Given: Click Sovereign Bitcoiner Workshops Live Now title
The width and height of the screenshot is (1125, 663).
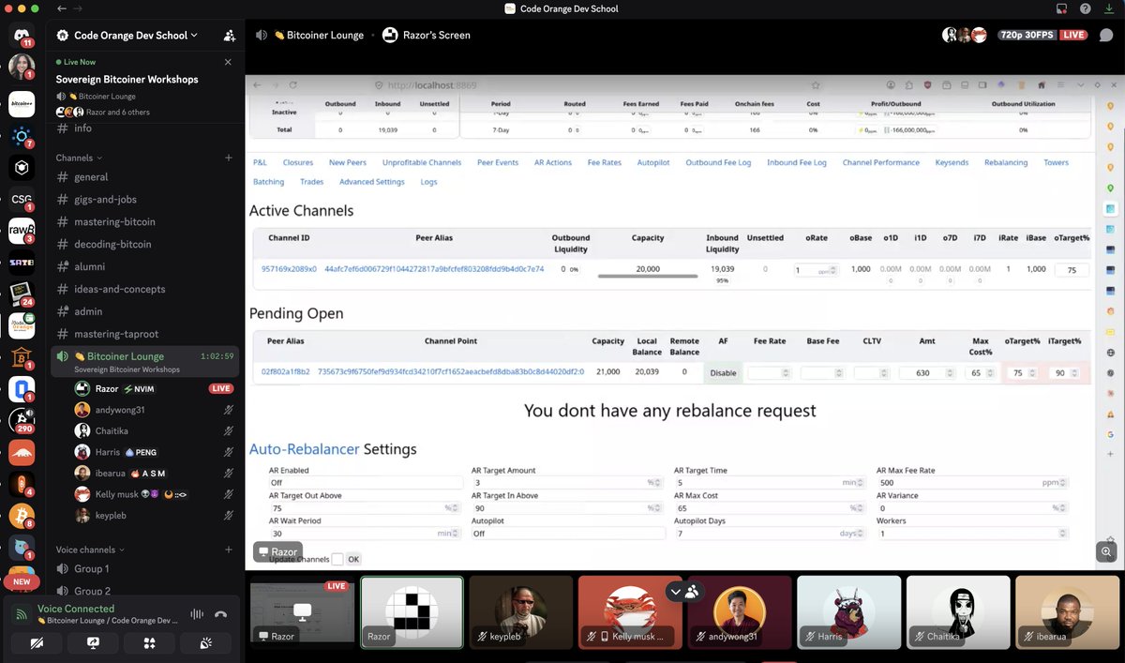Looking at the screenshot, I should pyautogui.click(x=127, y=80).
